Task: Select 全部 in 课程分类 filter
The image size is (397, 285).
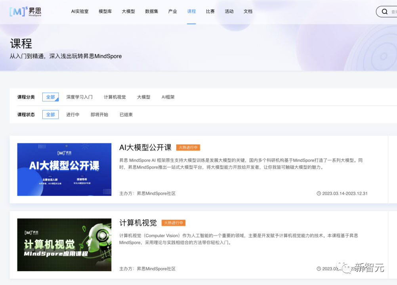Action: [50, 97]
